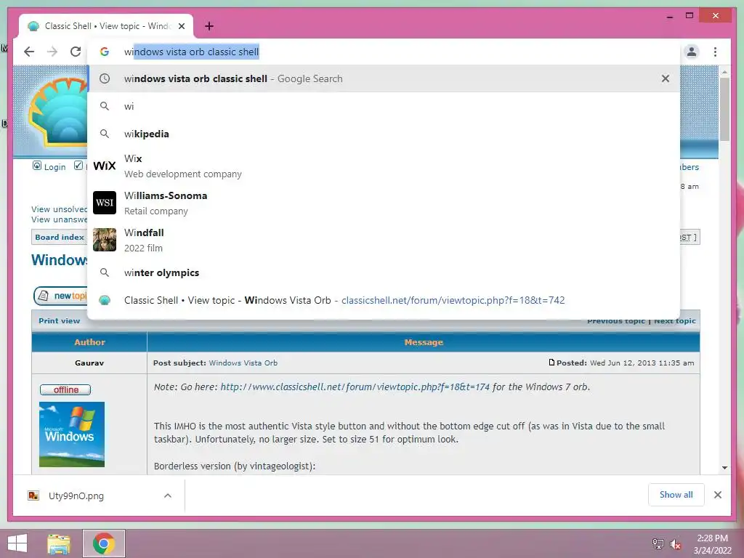744x558 pixels.
Task: Pick the Wix web development suggestion
Action: point(384,166)
